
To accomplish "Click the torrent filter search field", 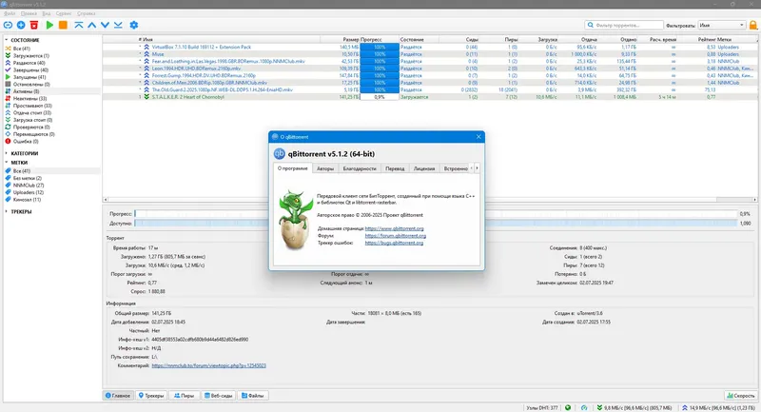I will point(624,25).
